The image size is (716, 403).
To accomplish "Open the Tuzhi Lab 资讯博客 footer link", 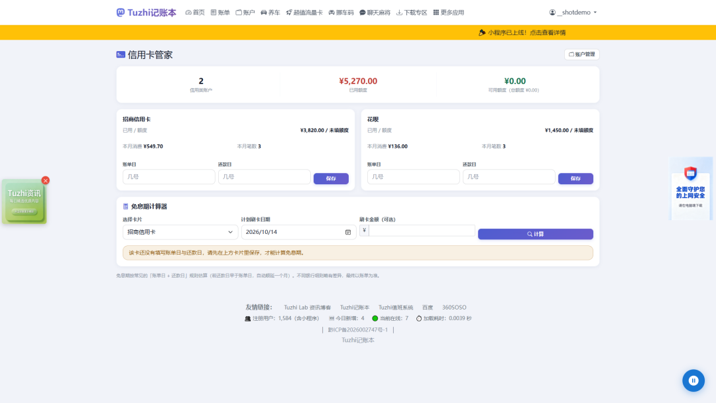I will point(308,308).
